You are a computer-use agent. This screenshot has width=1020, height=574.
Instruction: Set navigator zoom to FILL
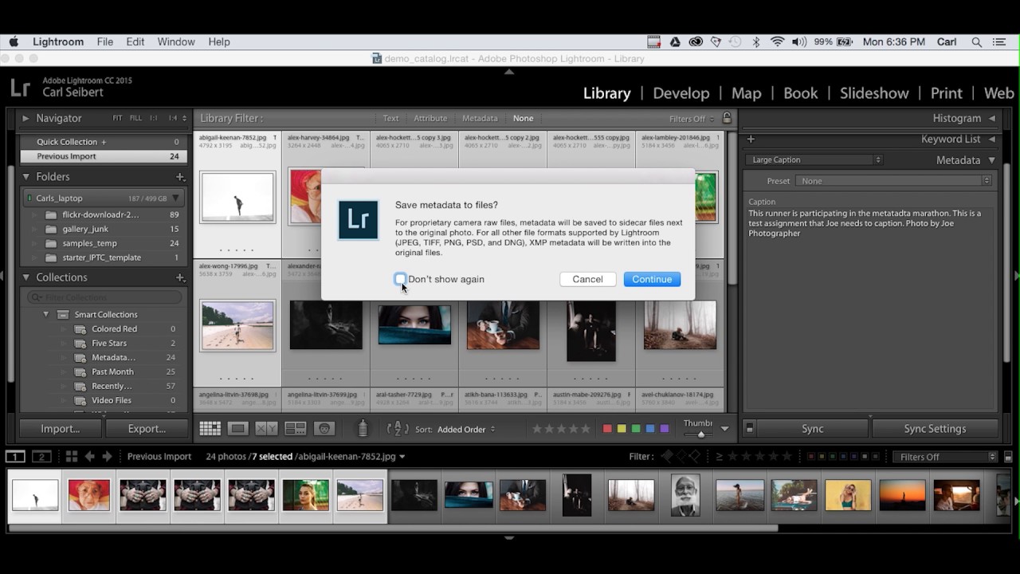pyautogui.click(x=136, y=118)
